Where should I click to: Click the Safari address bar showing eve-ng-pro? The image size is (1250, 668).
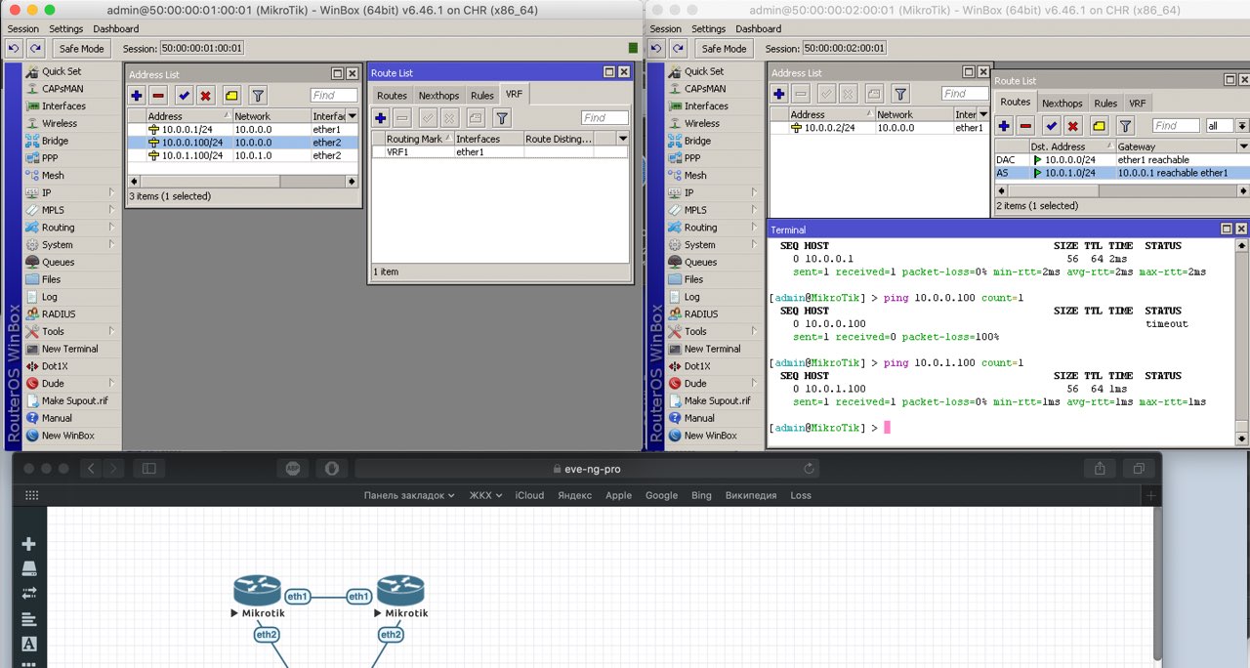pyautogui.click(x=586, y=469)
